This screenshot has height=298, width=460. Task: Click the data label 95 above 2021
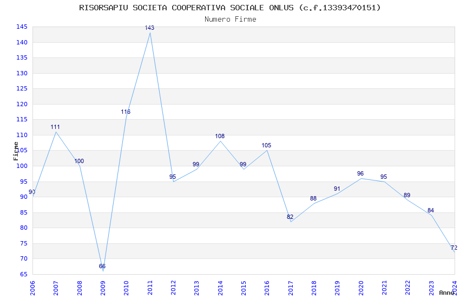point(384,177)
